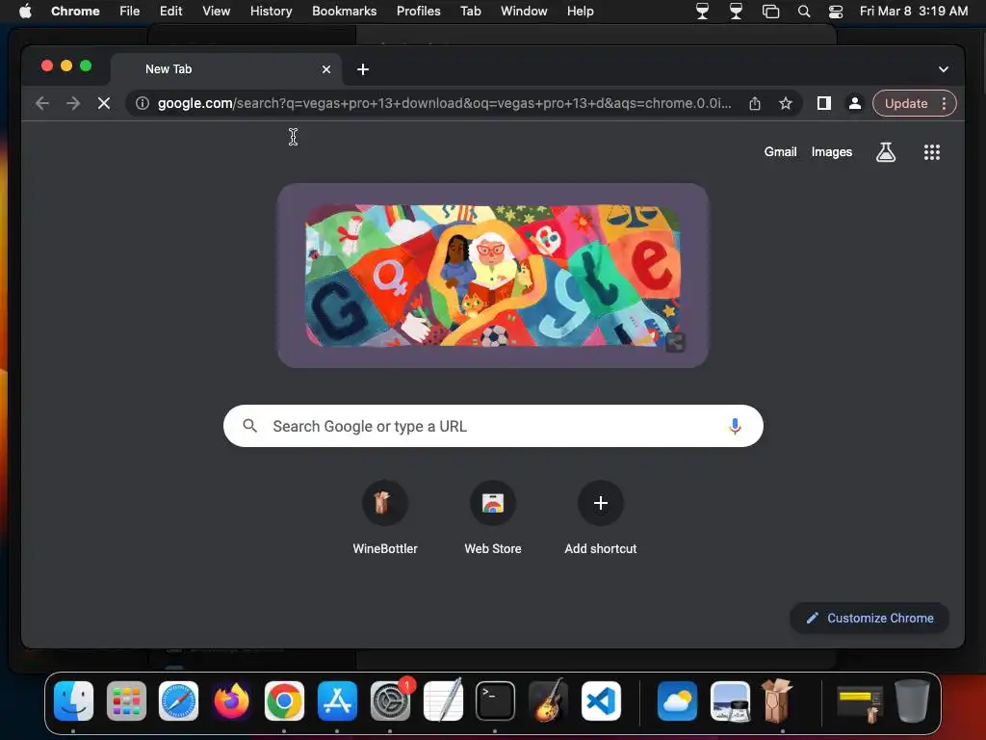Open a new tab with the plus button
This screenshot has width=986, height=740.
pyautogui.click(x=363, y=69)
